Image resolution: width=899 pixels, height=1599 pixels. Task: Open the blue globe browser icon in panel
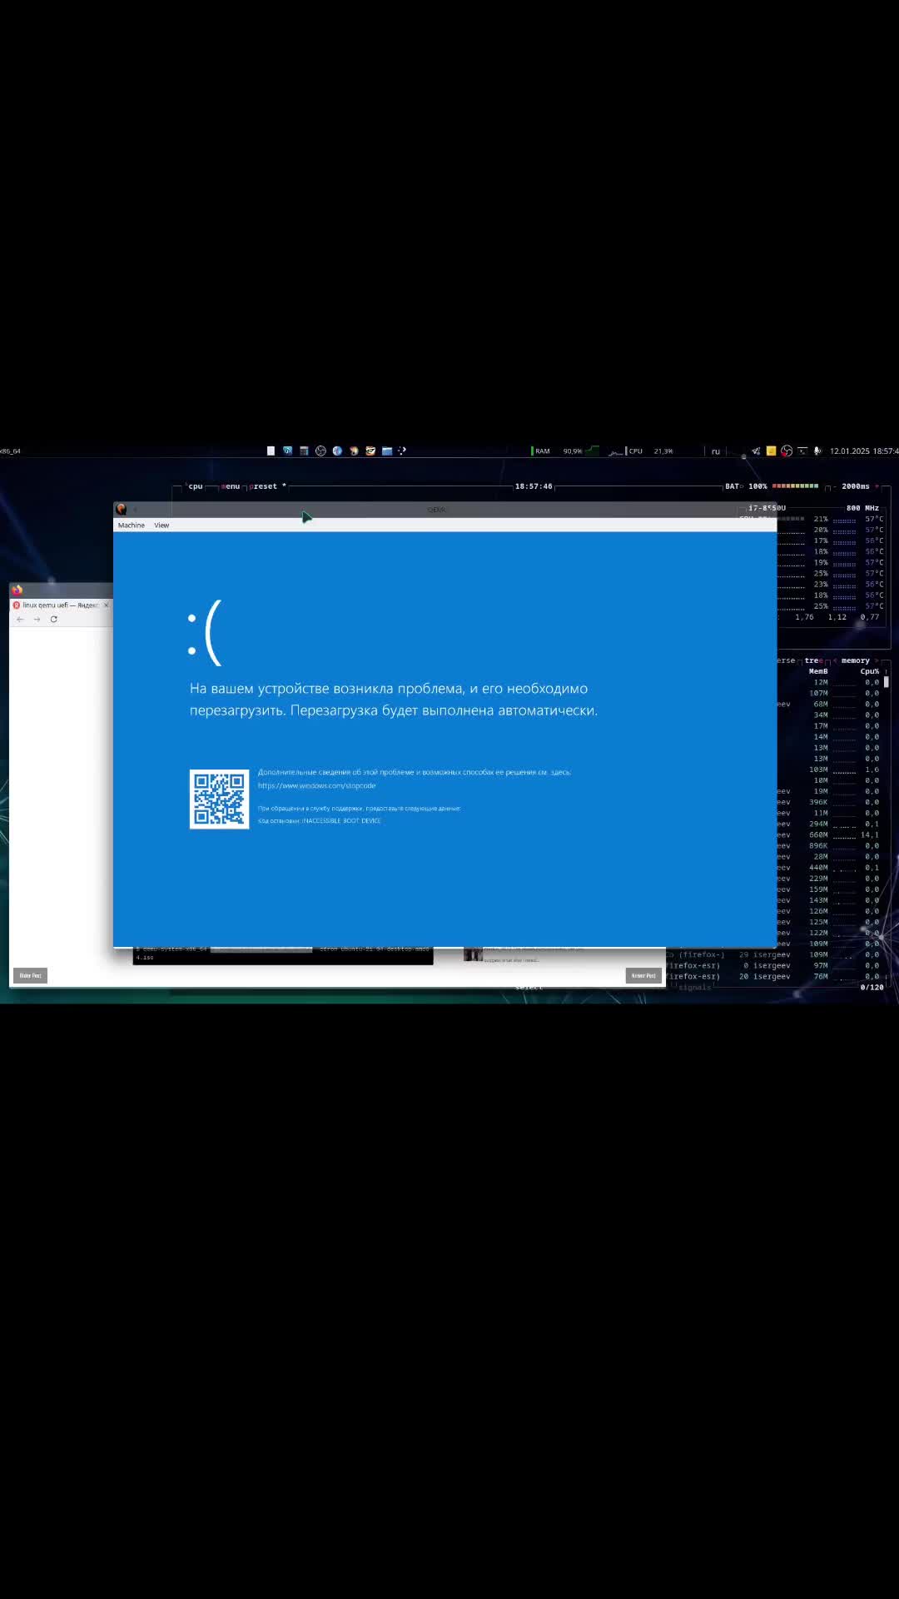[x=337, y=451]
